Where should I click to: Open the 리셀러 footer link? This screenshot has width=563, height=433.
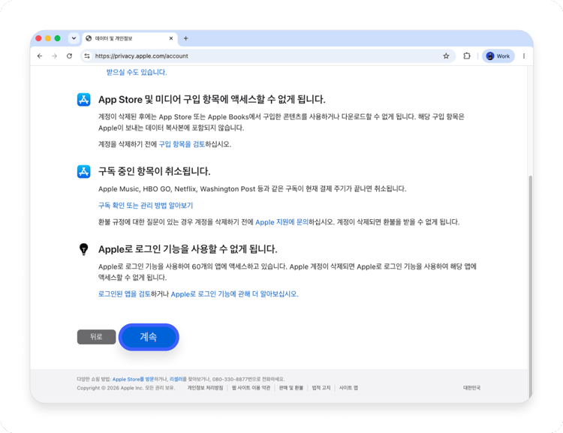176,379
